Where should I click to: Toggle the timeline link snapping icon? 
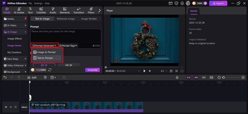pyautogui.click(x=188, y=78)
